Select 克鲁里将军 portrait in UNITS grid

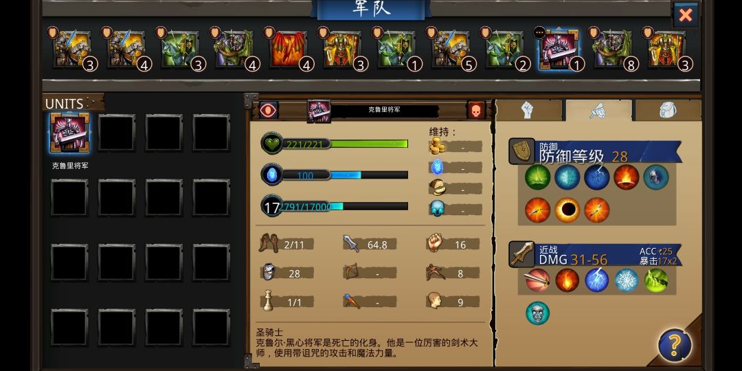coord(69,133)
